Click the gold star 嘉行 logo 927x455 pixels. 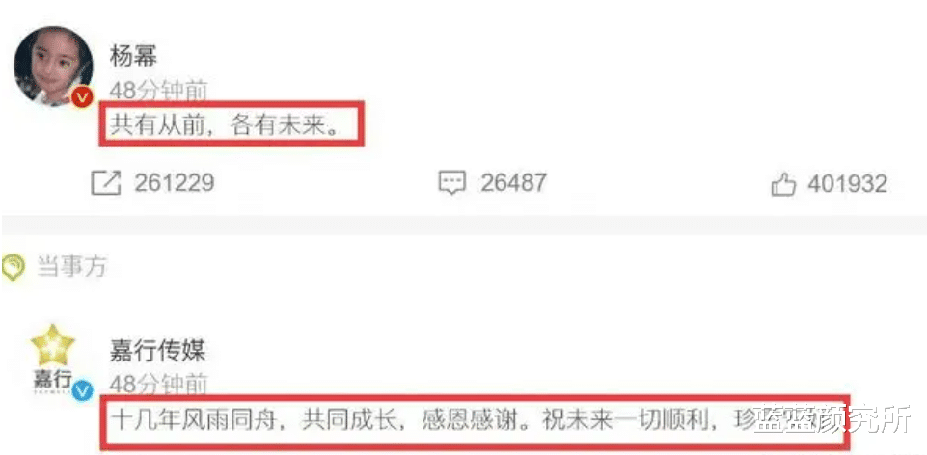pos(53,345)
